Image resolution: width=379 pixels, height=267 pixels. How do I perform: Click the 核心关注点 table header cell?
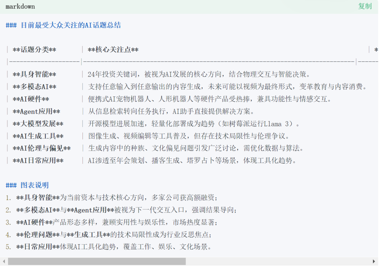113,50
